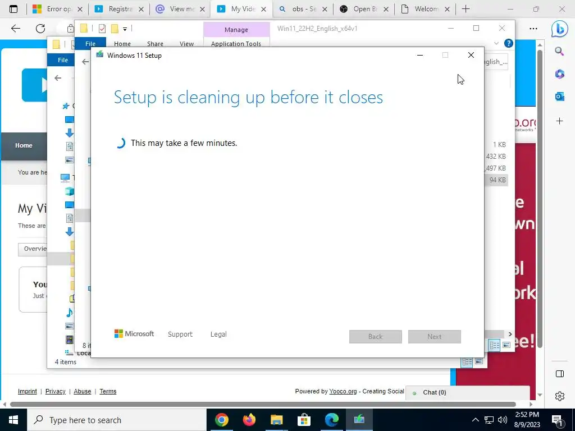
Task: Open Edge sidebar settings gear
Action: coord(560,396)
